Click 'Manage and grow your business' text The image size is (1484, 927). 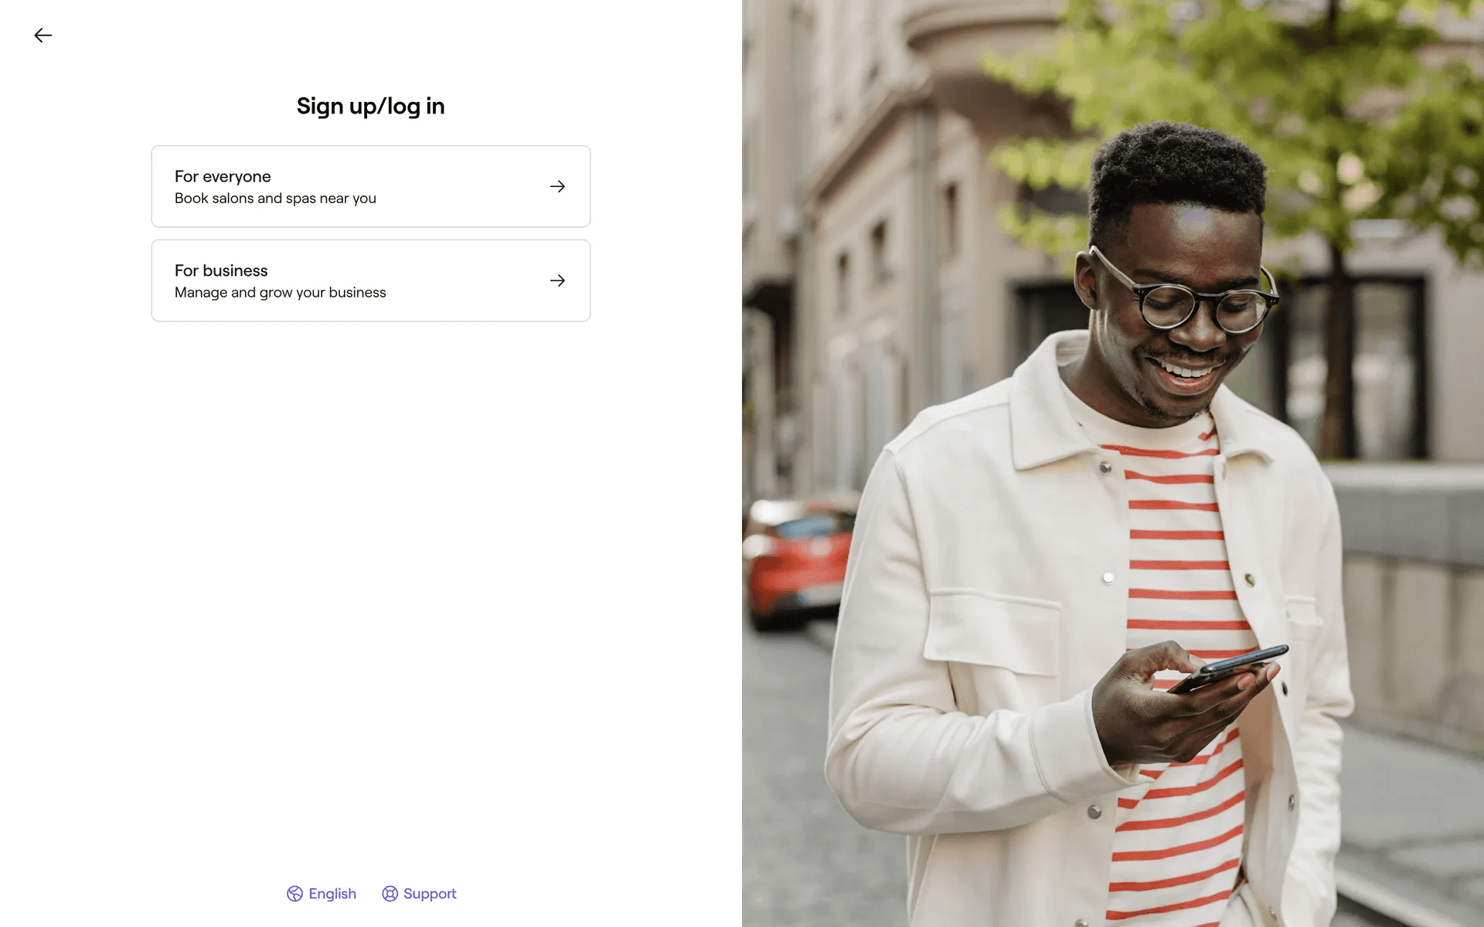coord(280,293)
